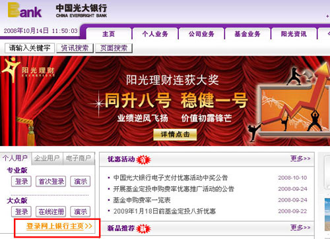The height and width of the screenshot is (239, 330).
Task: Open the 基金业务 tab
Action: [247, 34]
